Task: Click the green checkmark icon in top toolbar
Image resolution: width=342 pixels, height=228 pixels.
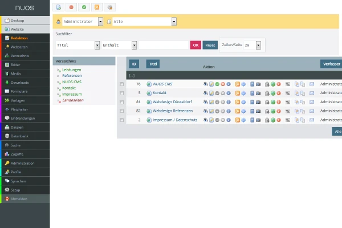Action: pos(84,7)
